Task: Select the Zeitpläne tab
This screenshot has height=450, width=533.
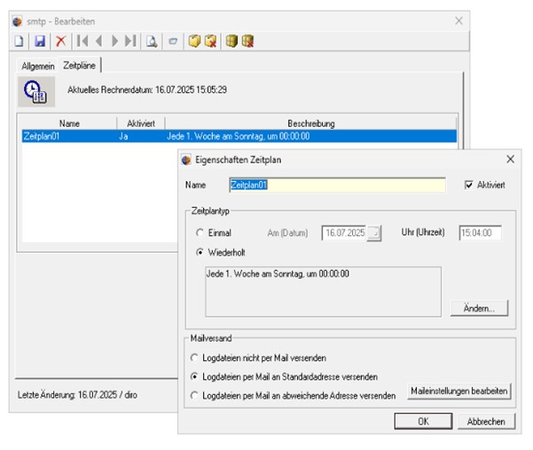Action: (x=79, y=66)
